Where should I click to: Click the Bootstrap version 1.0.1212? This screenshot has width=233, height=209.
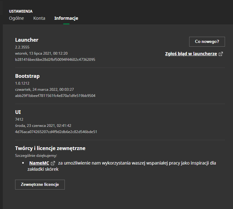22,83
